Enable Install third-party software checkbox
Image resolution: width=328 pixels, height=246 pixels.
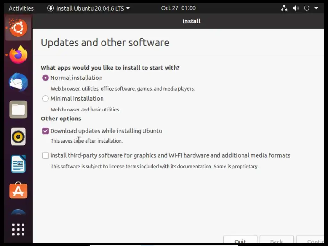[45, 155]
